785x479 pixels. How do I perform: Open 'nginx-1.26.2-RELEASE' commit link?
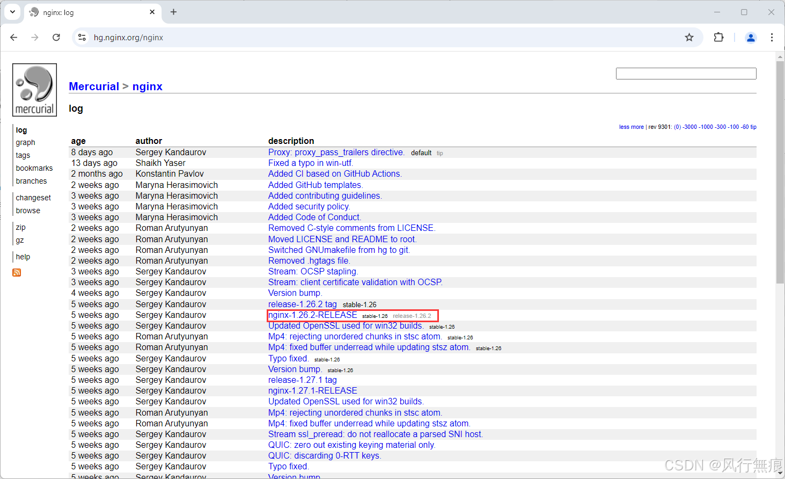313,315
